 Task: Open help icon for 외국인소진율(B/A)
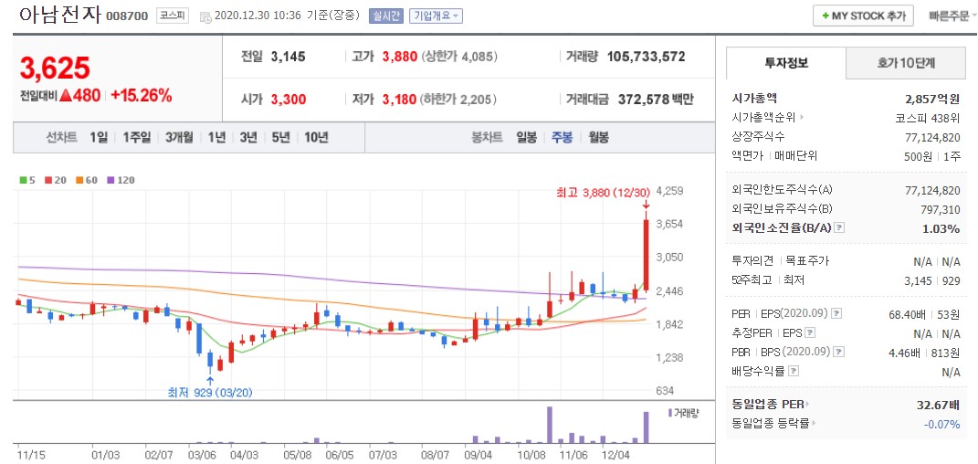coord(839,227)
